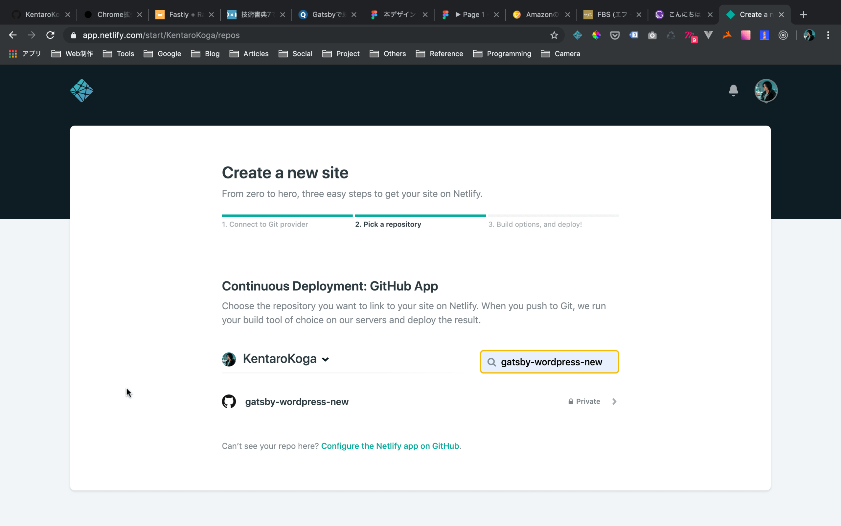The width and height of the screenshot is (841, 526).
Task: Click Configure the Netlify app on GitHub
Action: pyautogui.click(x=390, y=446)
